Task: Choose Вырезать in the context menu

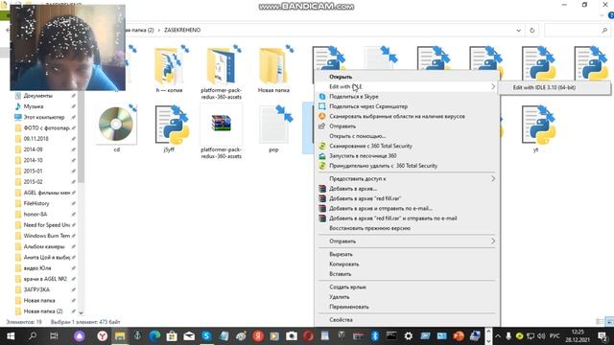Action: click(341, 254)
